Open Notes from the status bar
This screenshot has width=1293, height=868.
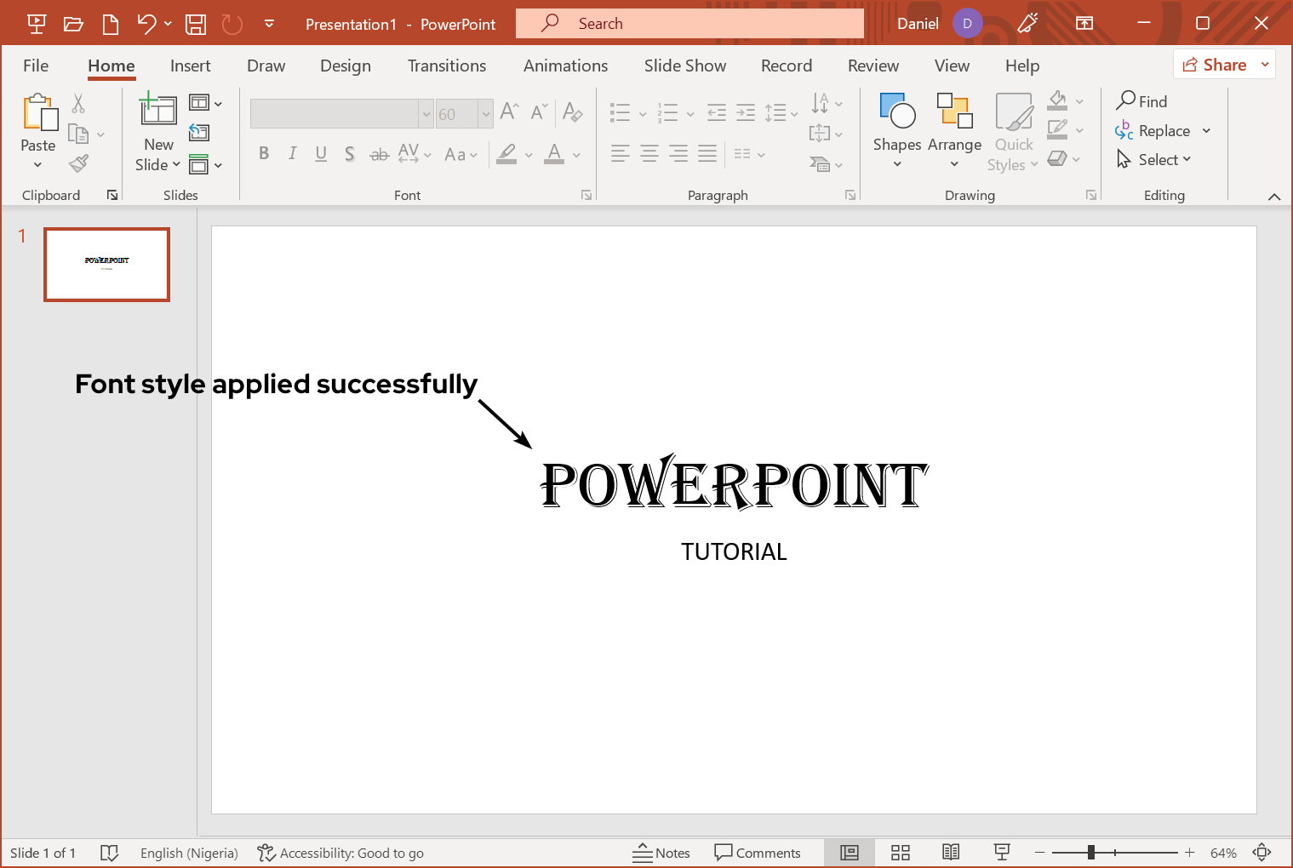coord(661,852)
